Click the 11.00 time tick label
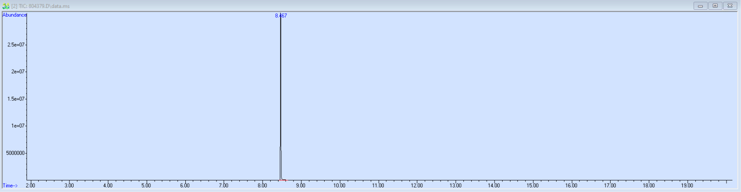 378,186
